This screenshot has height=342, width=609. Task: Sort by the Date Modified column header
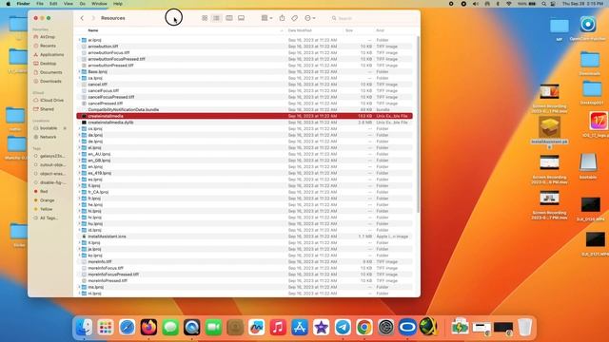(x=300, y=30)
